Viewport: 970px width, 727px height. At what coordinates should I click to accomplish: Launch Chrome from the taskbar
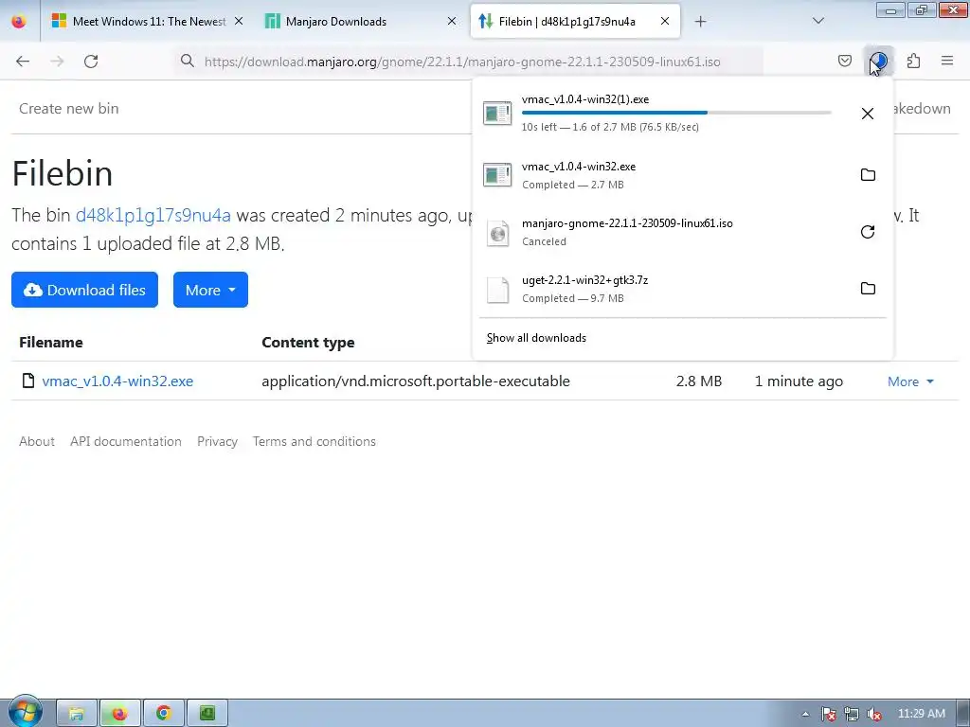click(163, 714)
